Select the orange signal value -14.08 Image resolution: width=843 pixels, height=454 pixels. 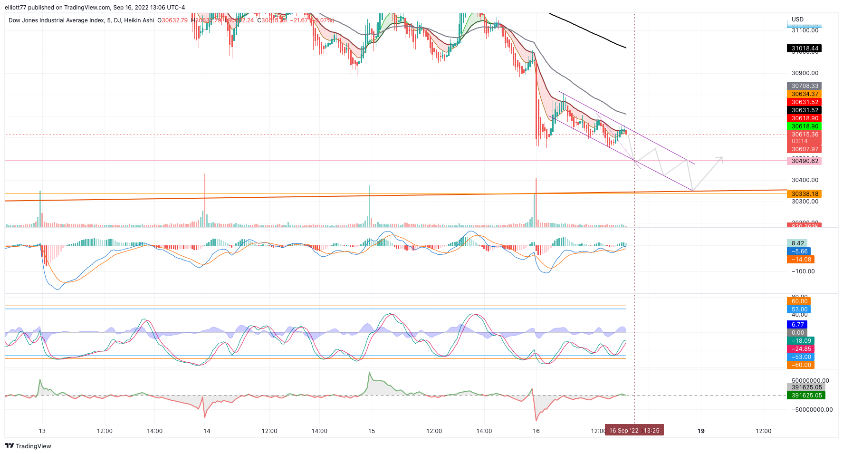point(800,260)
